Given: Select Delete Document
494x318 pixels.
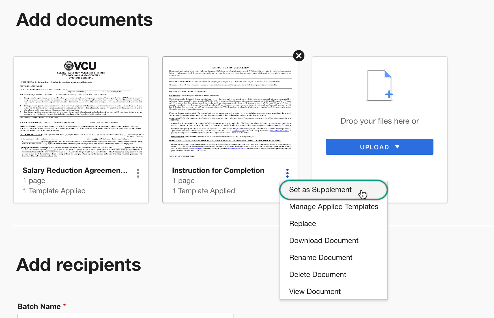Looking at the screenshot, I should tap(334, 274).
